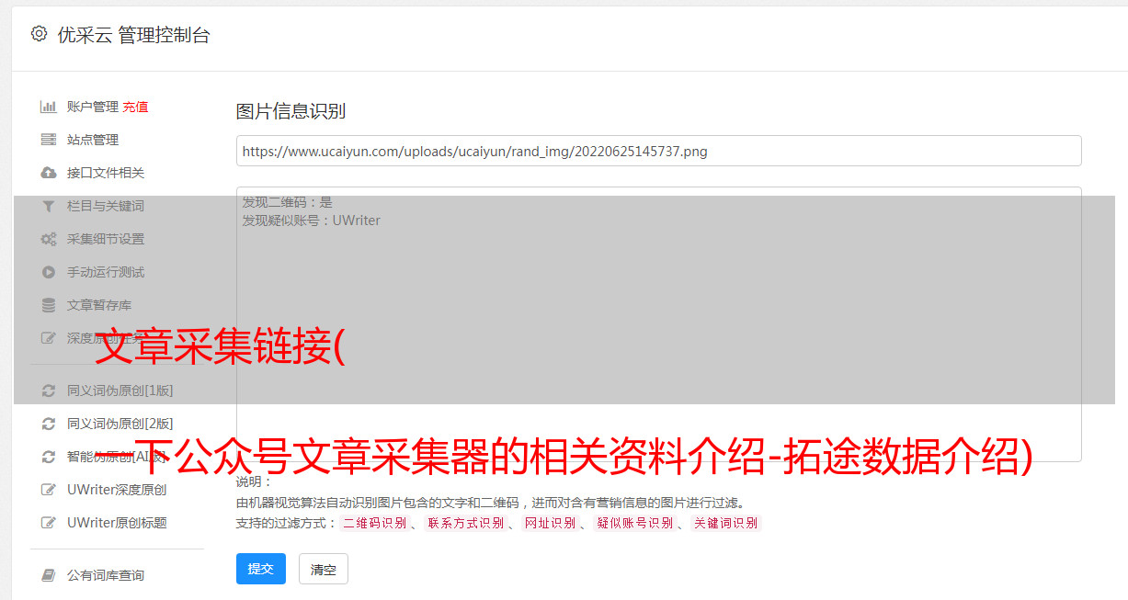1128x600 pixels.
Task: Click the gear icon beside 优采云 管理控制台
Action: (x=39, y=35)
